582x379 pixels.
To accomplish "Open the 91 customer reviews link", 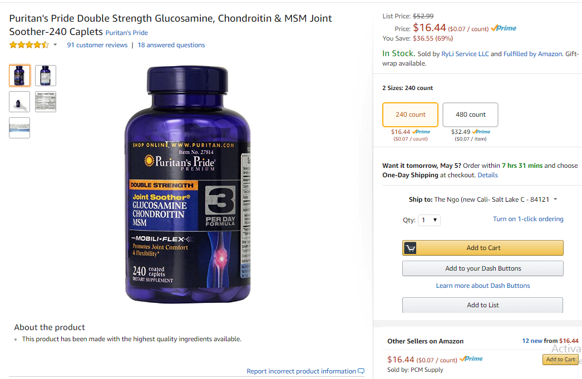I will point(97,45).
